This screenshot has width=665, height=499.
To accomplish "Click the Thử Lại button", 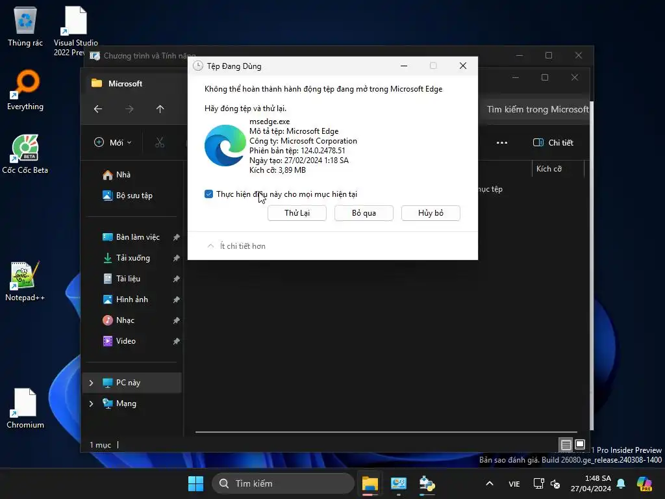I will point(297,213).
